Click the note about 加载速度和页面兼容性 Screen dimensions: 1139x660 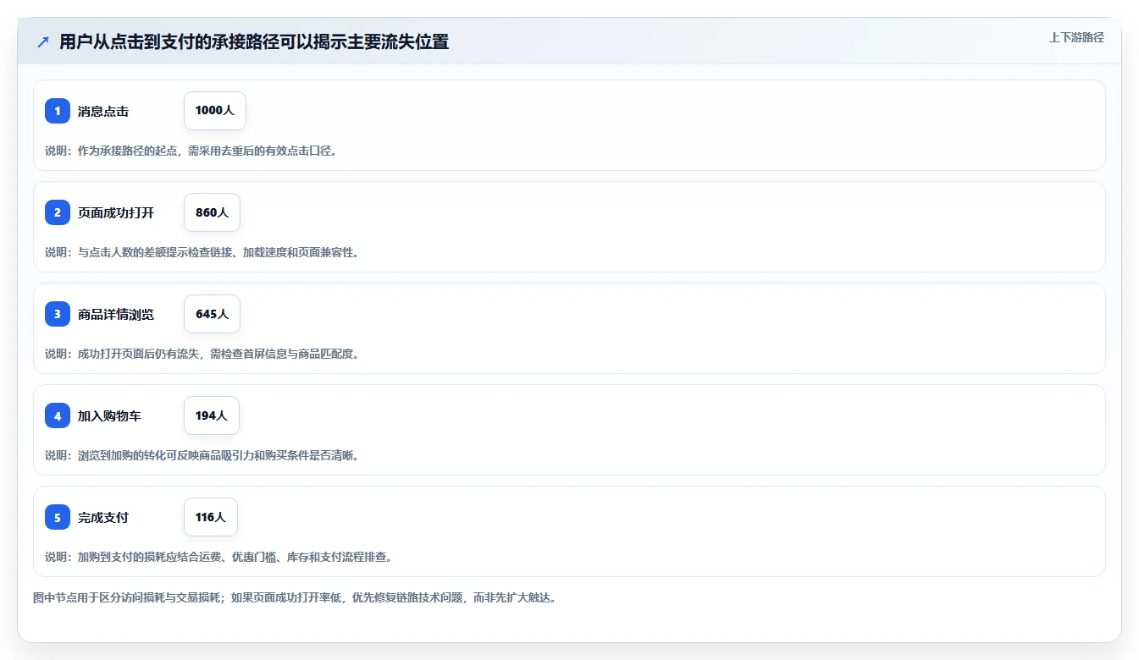pyautogui.click(x=202, y=252)
